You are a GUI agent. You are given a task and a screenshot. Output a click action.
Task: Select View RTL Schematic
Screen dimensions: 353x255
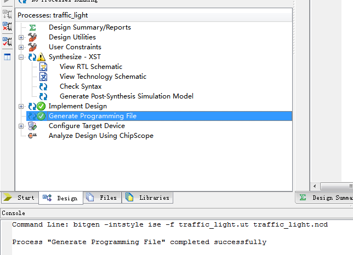tap(91, 67)
